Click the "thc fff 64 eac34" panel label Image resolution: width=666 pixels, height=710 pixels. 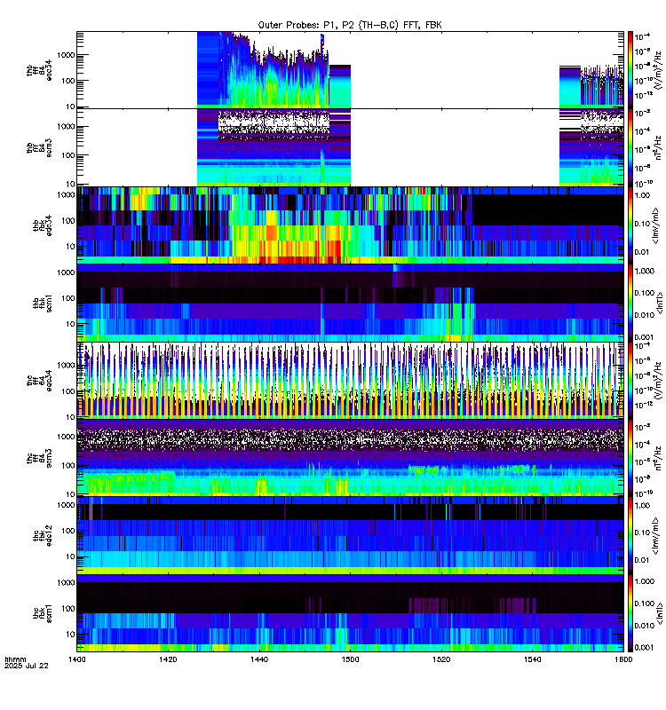pos(39,381)
